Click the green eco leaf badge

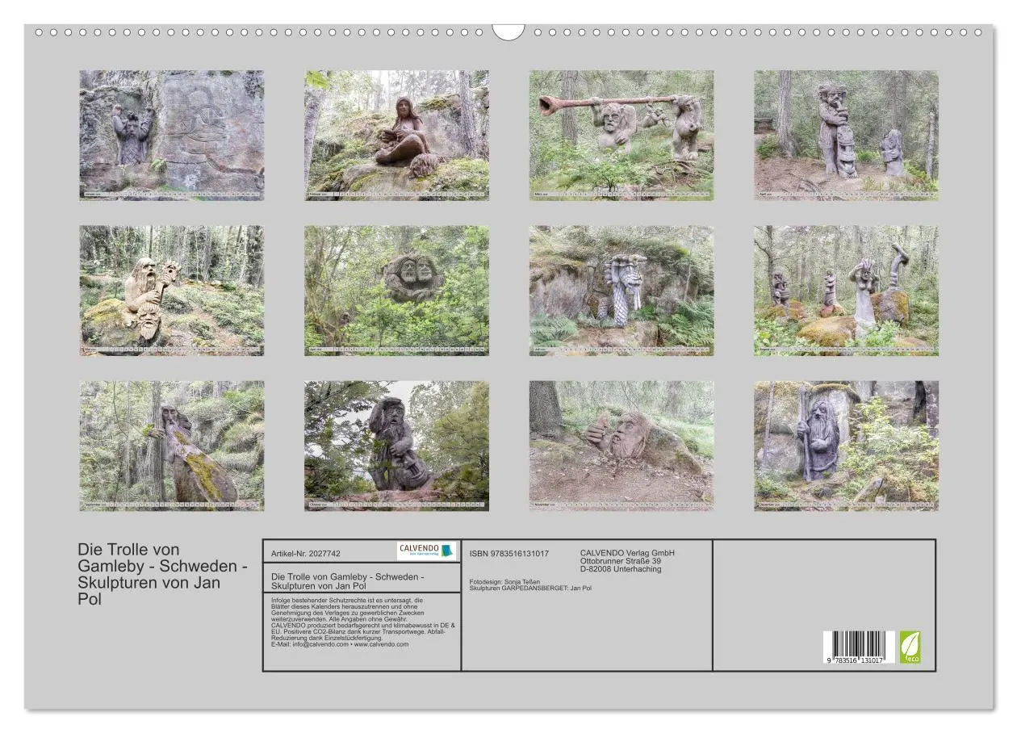coord(910,647)
